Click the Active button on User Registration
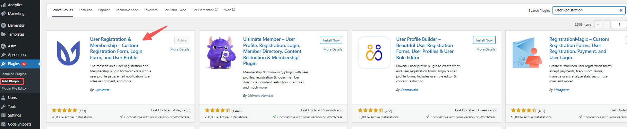 pyautogui.click(x=182, y=40)
